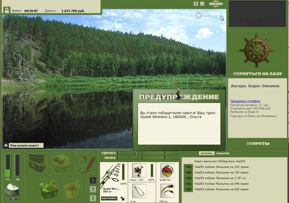The height and width of the screenshot is (203, 289).
Task: Click the ПРЕДУПРЕЖДЕНИЕ dialog title
Action: 179,97
